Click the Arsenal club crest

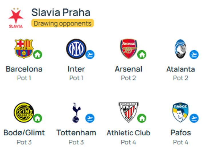point(128,49)
